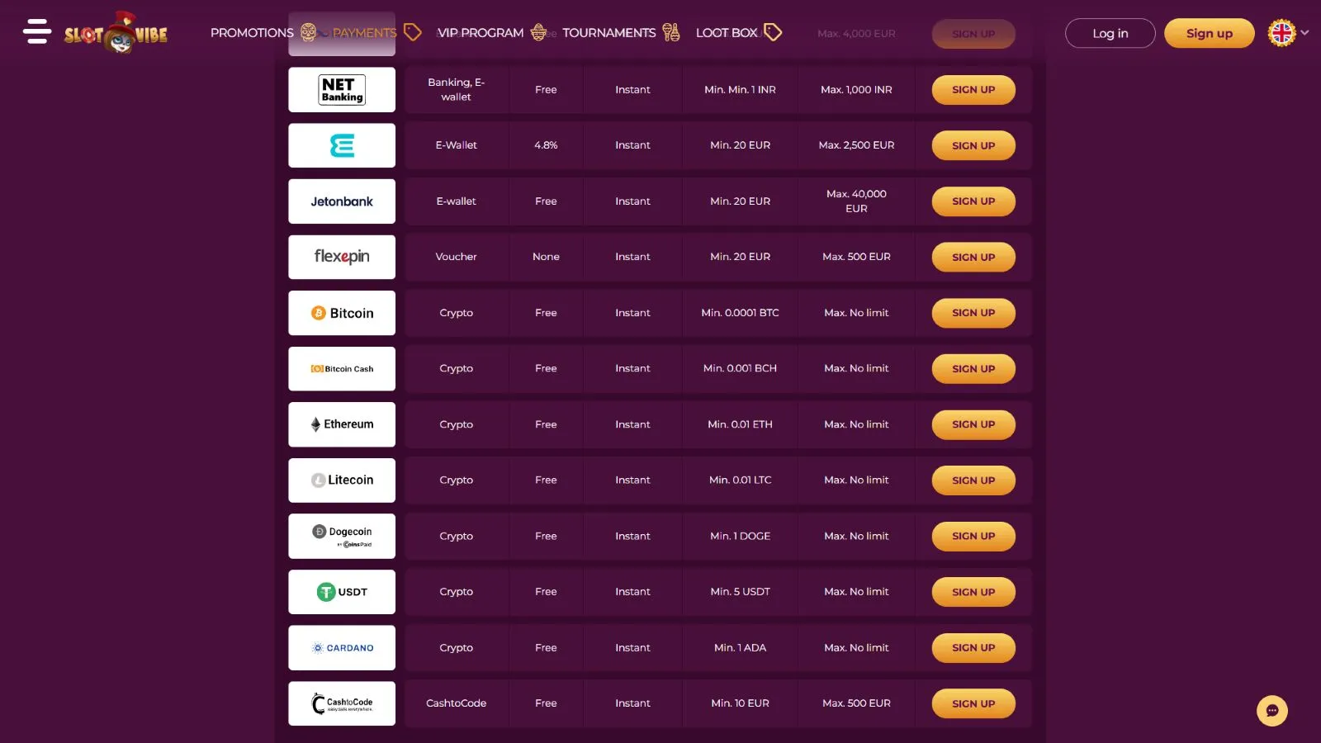Open the Loot Box menu item
1321x743 pixels.
(727, 33)
